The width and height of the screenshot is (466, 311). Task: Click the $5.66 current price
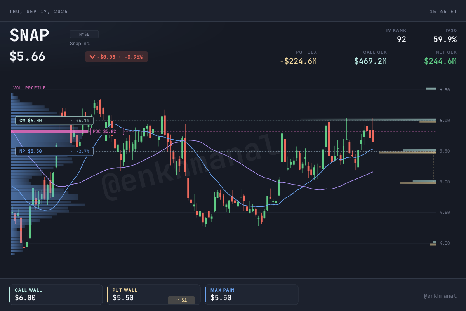click(x=28, y=56)
